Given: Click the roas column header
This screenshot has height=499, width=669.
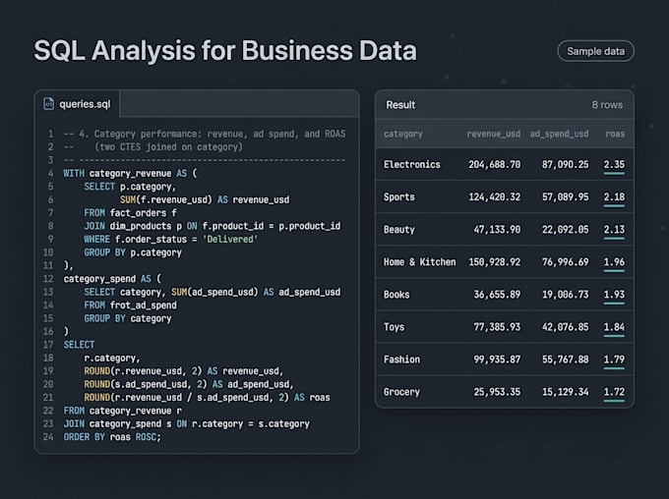Looking at the screenshot, I should [615, 134].
